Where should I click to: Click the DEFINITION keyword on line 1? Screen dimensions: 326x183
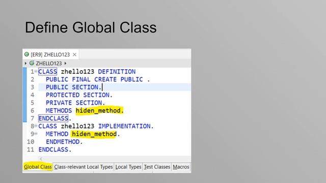coord(117,72)
